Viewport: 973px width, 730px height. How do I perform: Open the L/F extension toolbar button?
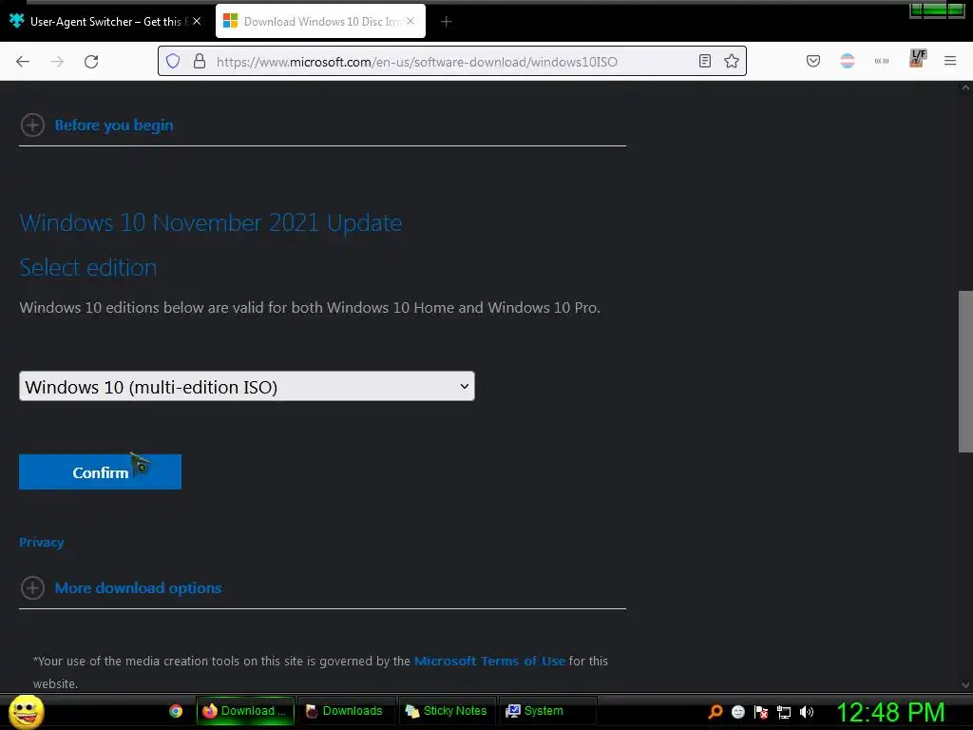click(x=917, y=58)
